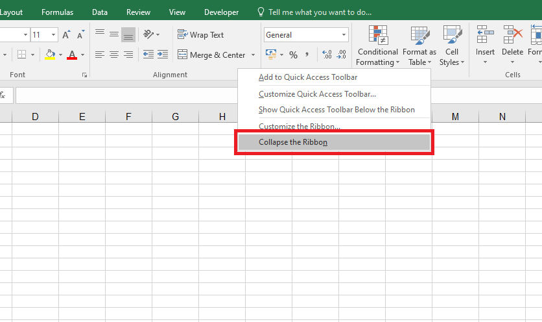Switch to the Formulas ribbon tab
This screenshot has height=322, width=542.
[x=57, y=12]
